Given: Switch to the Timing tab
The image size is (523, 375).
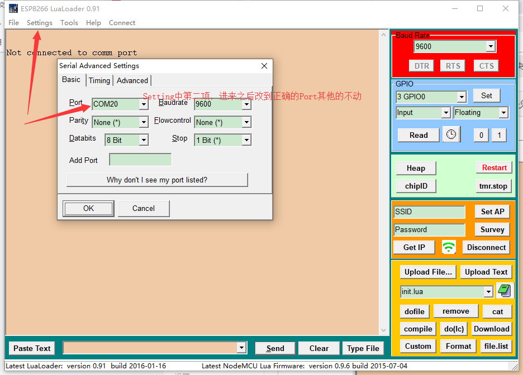Looking at the screenshot, I should (99, 80).
